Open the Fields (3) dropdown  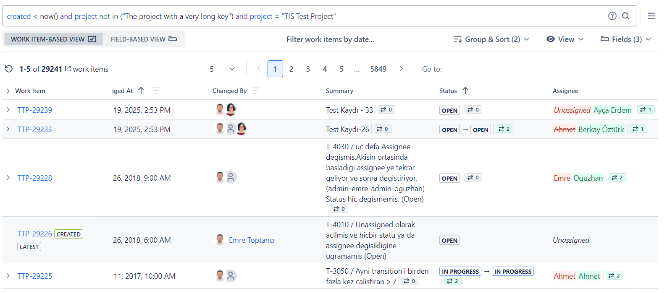pos(625,39)
